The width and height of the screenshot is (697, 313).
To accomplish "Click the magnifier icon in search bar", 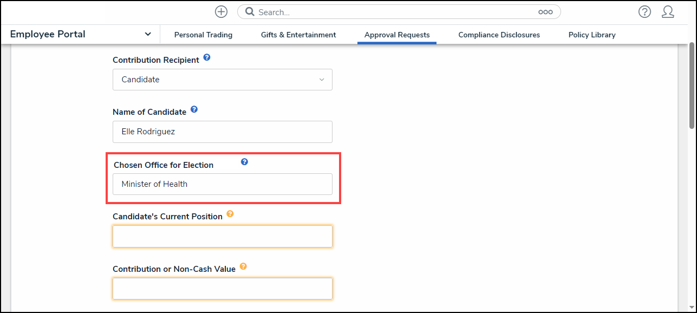I will [250, 12].
